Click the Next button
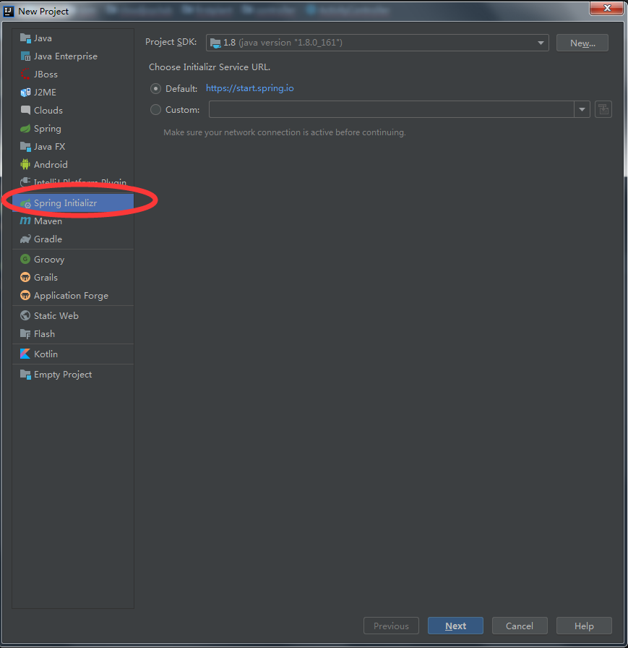This screenshot has height=648, width=628. point(455,626)
